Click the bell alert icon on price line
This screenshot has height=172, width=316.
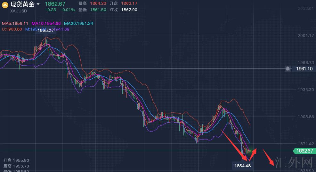tap(288, 69)
